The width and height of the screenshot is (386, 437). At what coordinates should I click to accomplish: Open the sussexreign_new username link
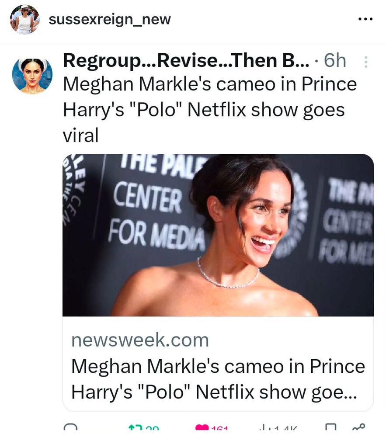tap(110, 20)
